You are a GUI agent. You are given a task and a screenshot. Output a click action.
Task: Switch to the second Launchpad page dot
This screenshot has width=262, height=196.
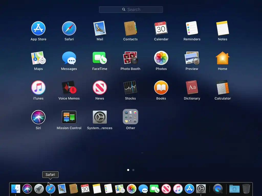tap(133, 170)
